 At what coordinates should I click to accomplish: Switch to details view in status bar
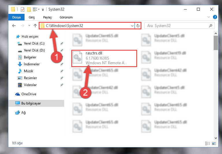coord(208,143)
